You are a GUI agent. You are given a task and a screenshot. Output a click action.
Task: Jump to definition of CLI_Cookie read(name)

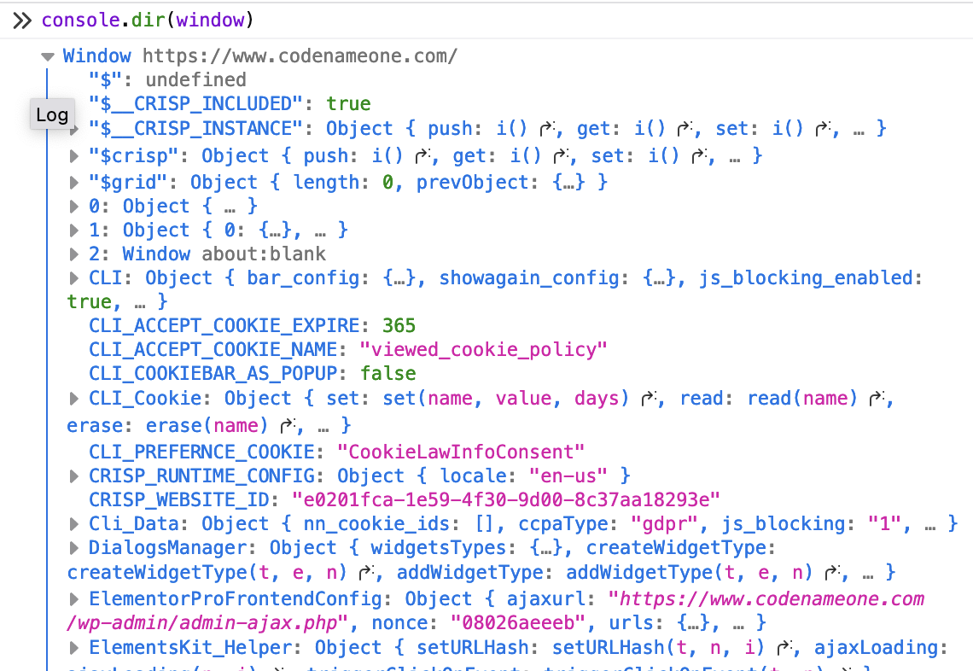[x=877, y=399]
